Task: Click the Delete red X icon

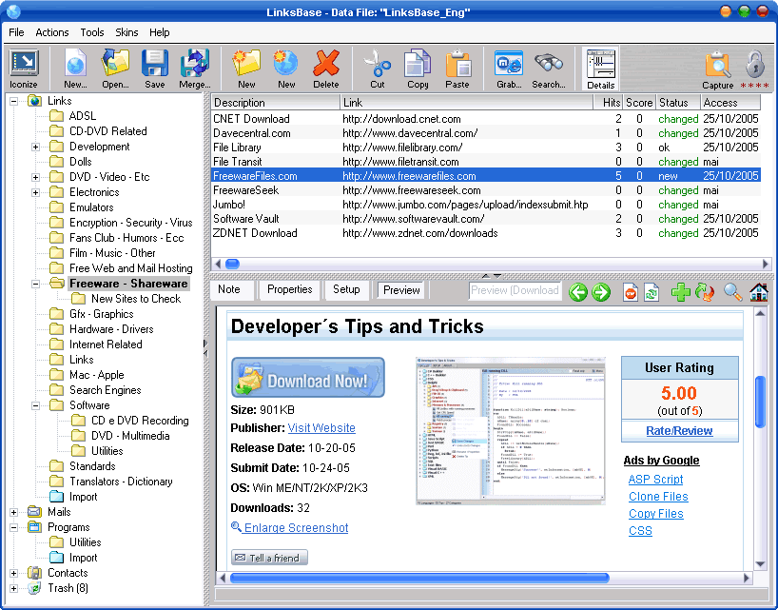Action: coord(326,65)
